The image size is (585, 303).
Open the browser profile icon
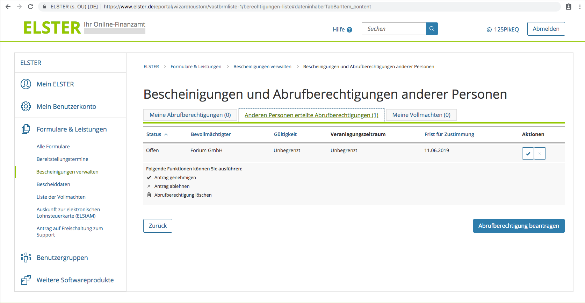click(x=569, y=7)
